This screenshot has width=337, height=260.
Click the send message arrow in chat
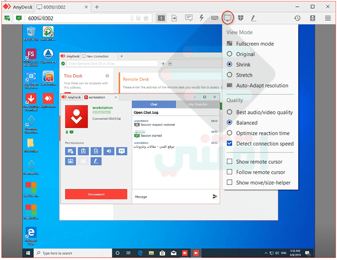coord(215,196)
